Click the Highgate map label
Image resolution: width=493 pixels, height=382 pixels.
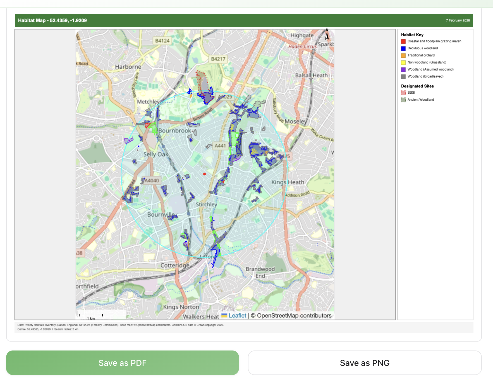tap(302, 35)
